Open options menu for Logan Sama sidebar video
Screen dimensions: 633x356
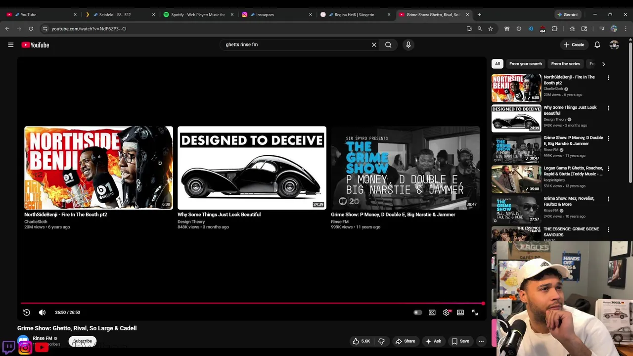point(608,169)
